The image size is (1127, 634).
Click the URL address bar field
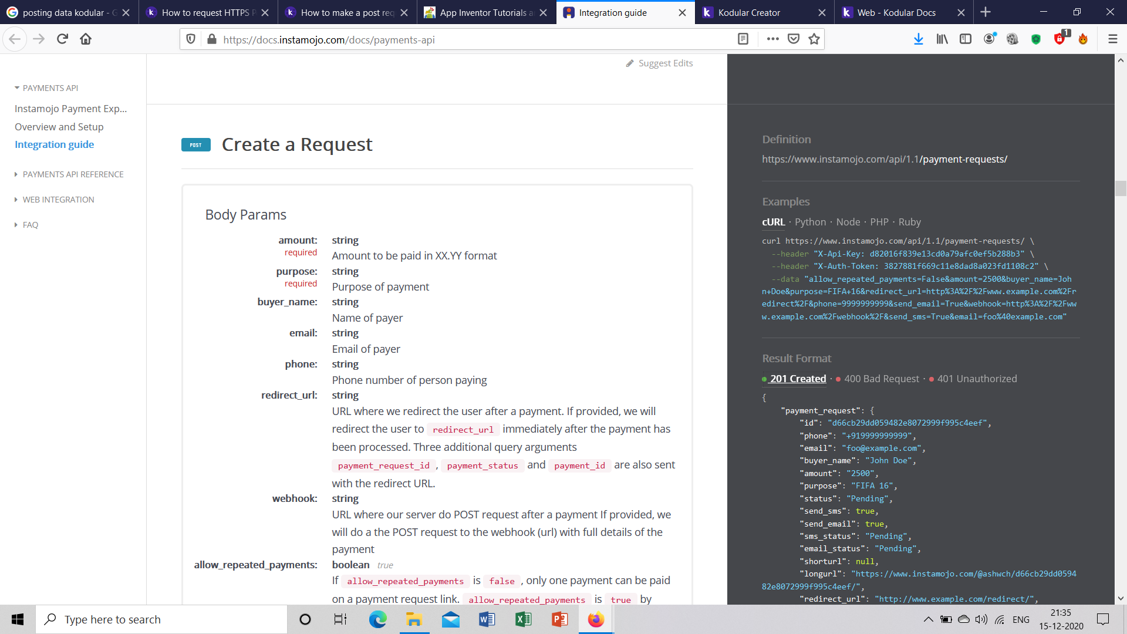(470, 39)
